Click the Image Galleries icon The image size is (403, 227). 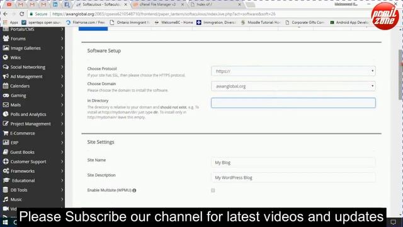click(6, 48)
